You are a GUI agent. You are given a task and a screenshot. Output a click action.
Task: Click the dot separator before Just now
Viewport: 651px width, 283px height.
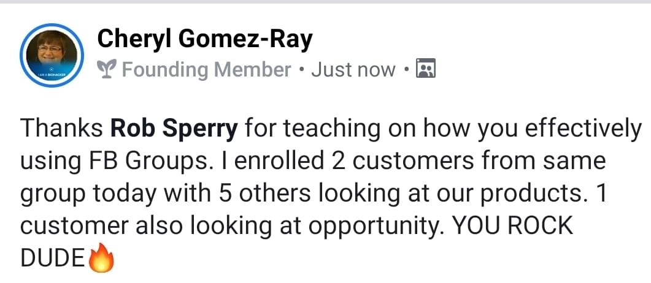point(301,70)
